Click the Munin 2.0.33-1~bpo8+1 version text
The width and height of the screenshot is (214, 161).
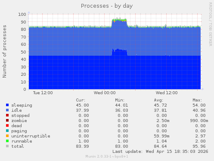coord(107,156)
